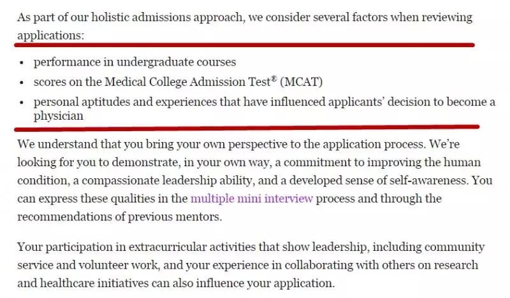Click the bullet before 'performance in undergraduate courses'
Viewport: 510px width, 298px height.
pyautogui.click(x=22, y=62)
